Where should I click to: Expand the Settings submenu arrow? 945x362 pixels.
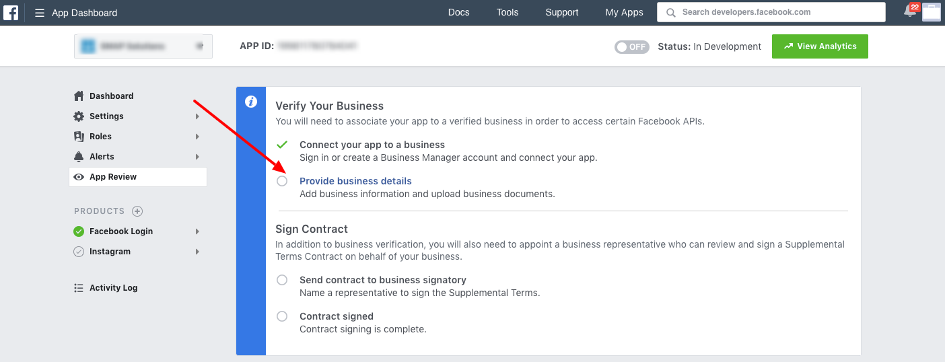coord(197,116)
